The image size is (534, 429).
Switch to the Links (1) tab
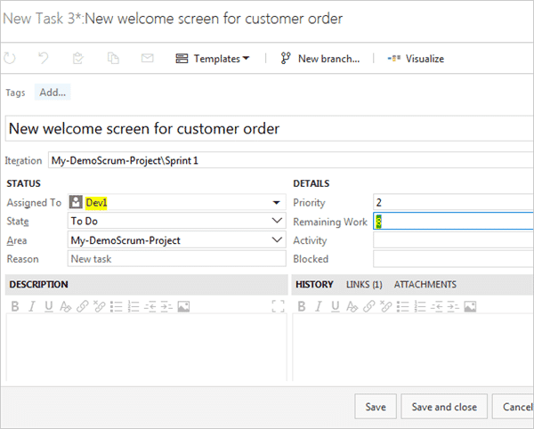point(364,285)
